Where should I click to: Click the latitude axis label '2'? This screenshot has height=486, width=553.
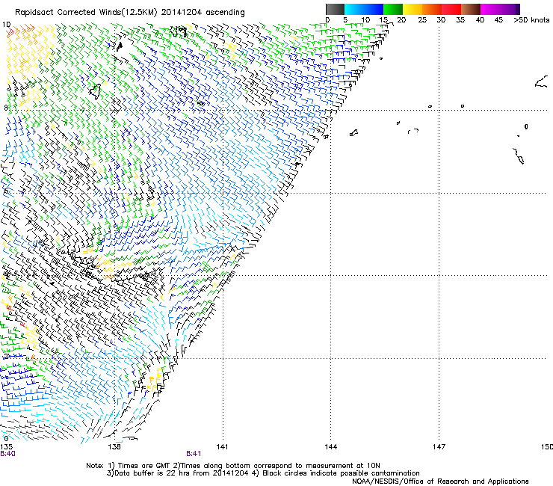pos(6,356)
